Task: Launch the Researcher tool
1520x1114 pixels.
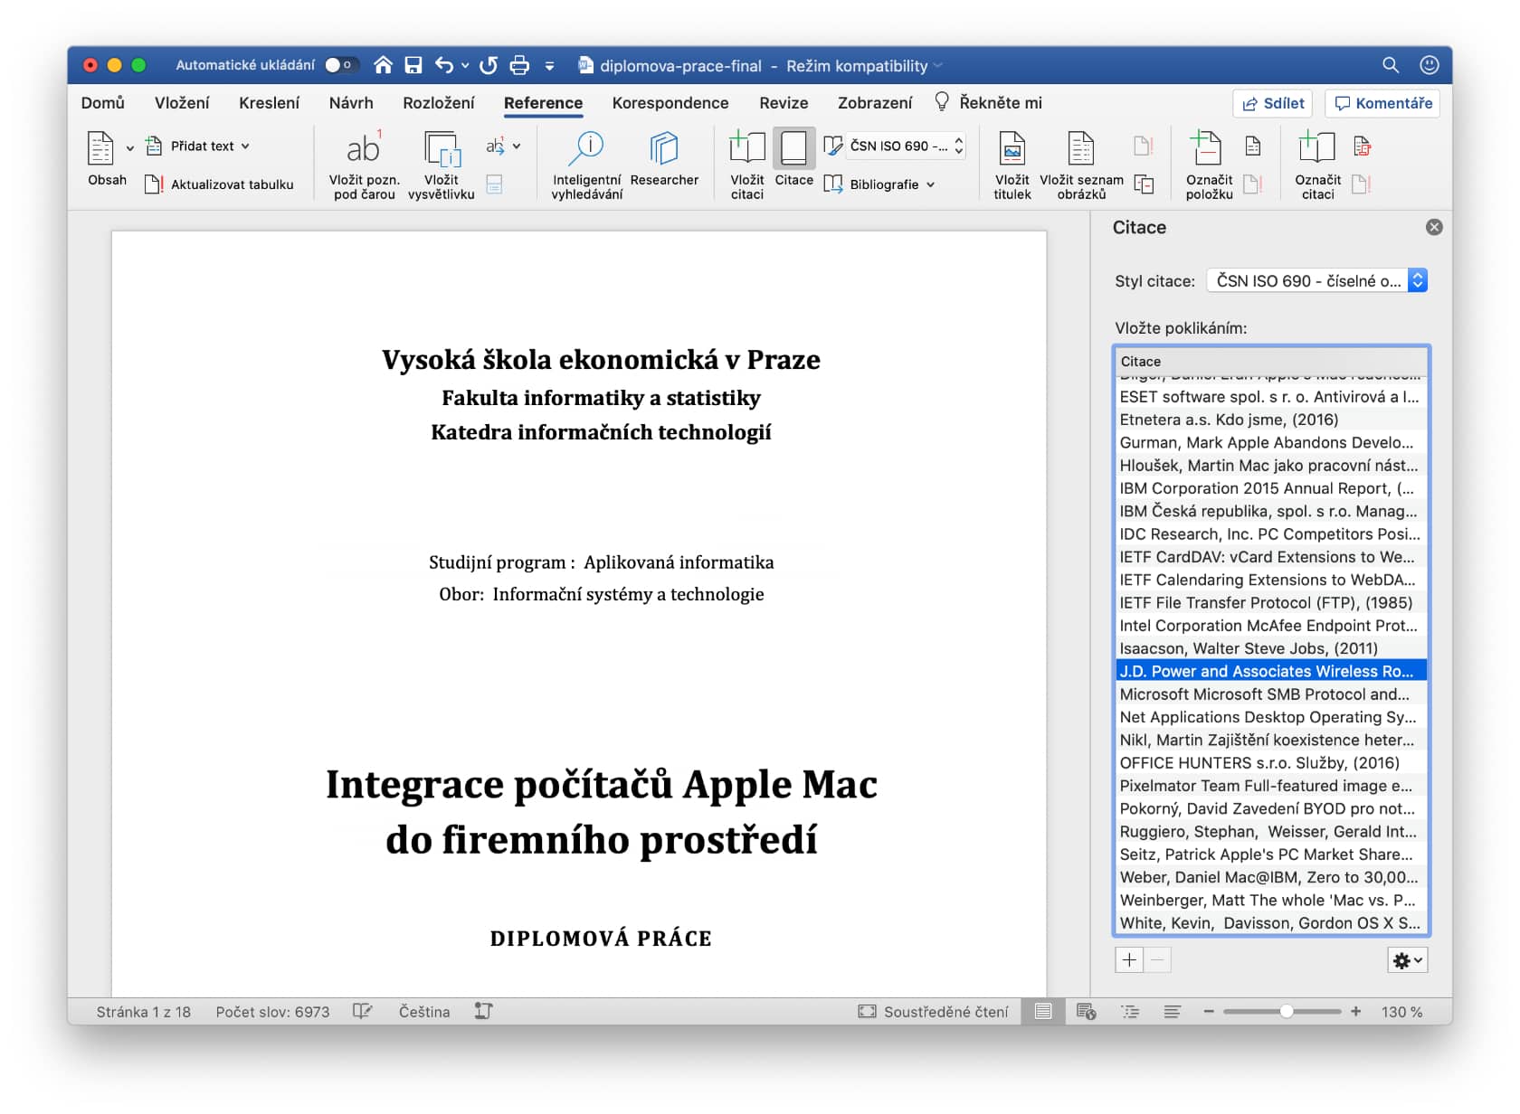Action: pos(664,159)
